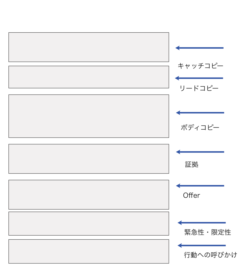This screenshot has height=272, width=245.
Task: Click the blue arrow above the キャッチコピー label
Action: coord(199,48)
